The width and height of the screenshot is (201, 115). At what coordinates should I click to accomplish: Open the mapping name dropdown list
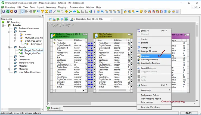[111, 19]
